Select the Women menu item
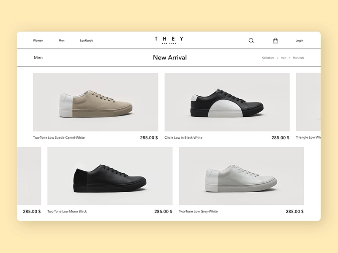338x253 pixels. click(38, 40)
